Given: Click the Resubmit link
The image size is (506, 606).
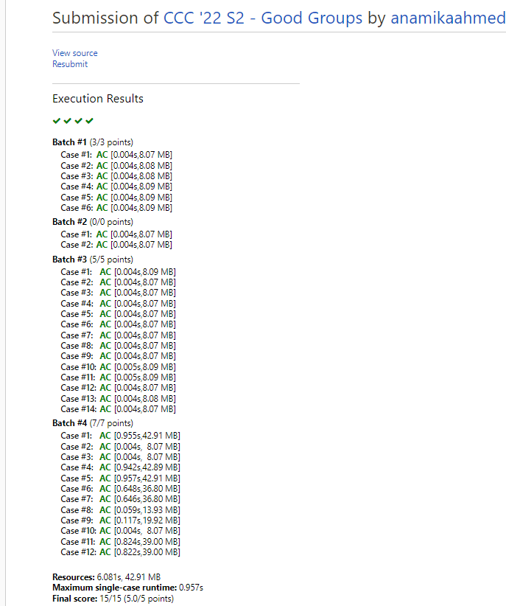Looking at the screenshot, I should coord(70,64).
